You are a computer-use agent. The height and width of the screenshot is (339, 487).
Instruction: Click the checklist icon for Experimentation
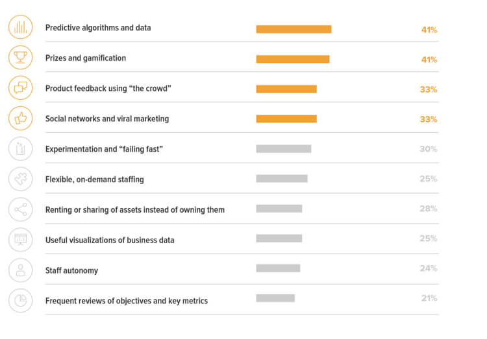[x=21, y=148]
